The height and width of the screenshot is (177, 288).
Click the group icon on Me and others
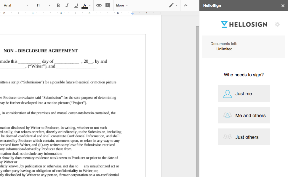pyautogui.click(x=227, y=115)
